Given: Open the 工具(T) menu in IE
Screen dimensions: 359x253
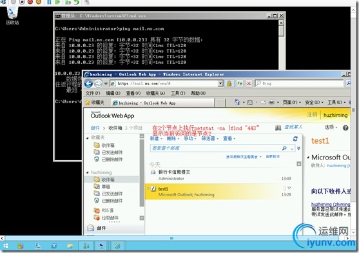Looking at the screenshot, I should (178, 93).
